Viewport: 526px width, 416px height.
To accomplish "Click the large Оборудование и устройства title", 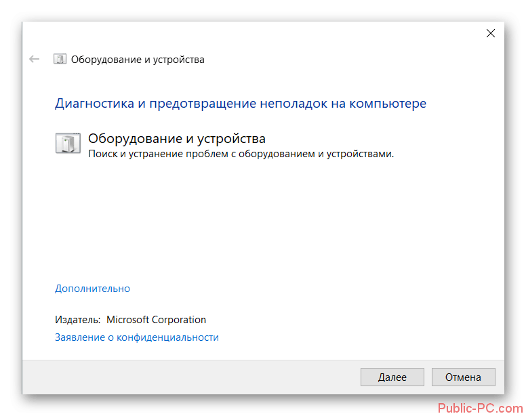I will (177, 138).
